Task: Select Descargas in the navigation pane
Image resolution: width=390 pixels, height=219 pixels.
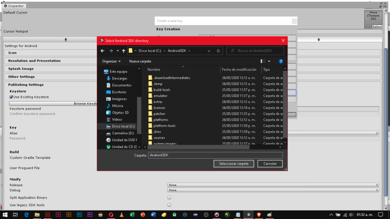Action: [120, 78]
